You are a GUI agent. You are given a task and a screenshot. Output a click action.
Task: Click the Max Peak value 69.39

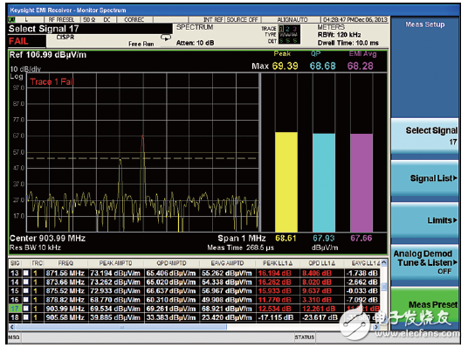pos(285,66)
